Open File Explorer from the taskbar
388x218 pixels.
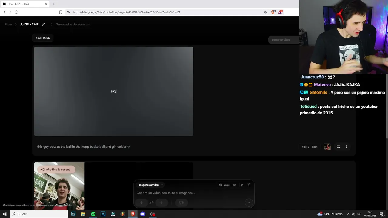click(x=83, y=214)
